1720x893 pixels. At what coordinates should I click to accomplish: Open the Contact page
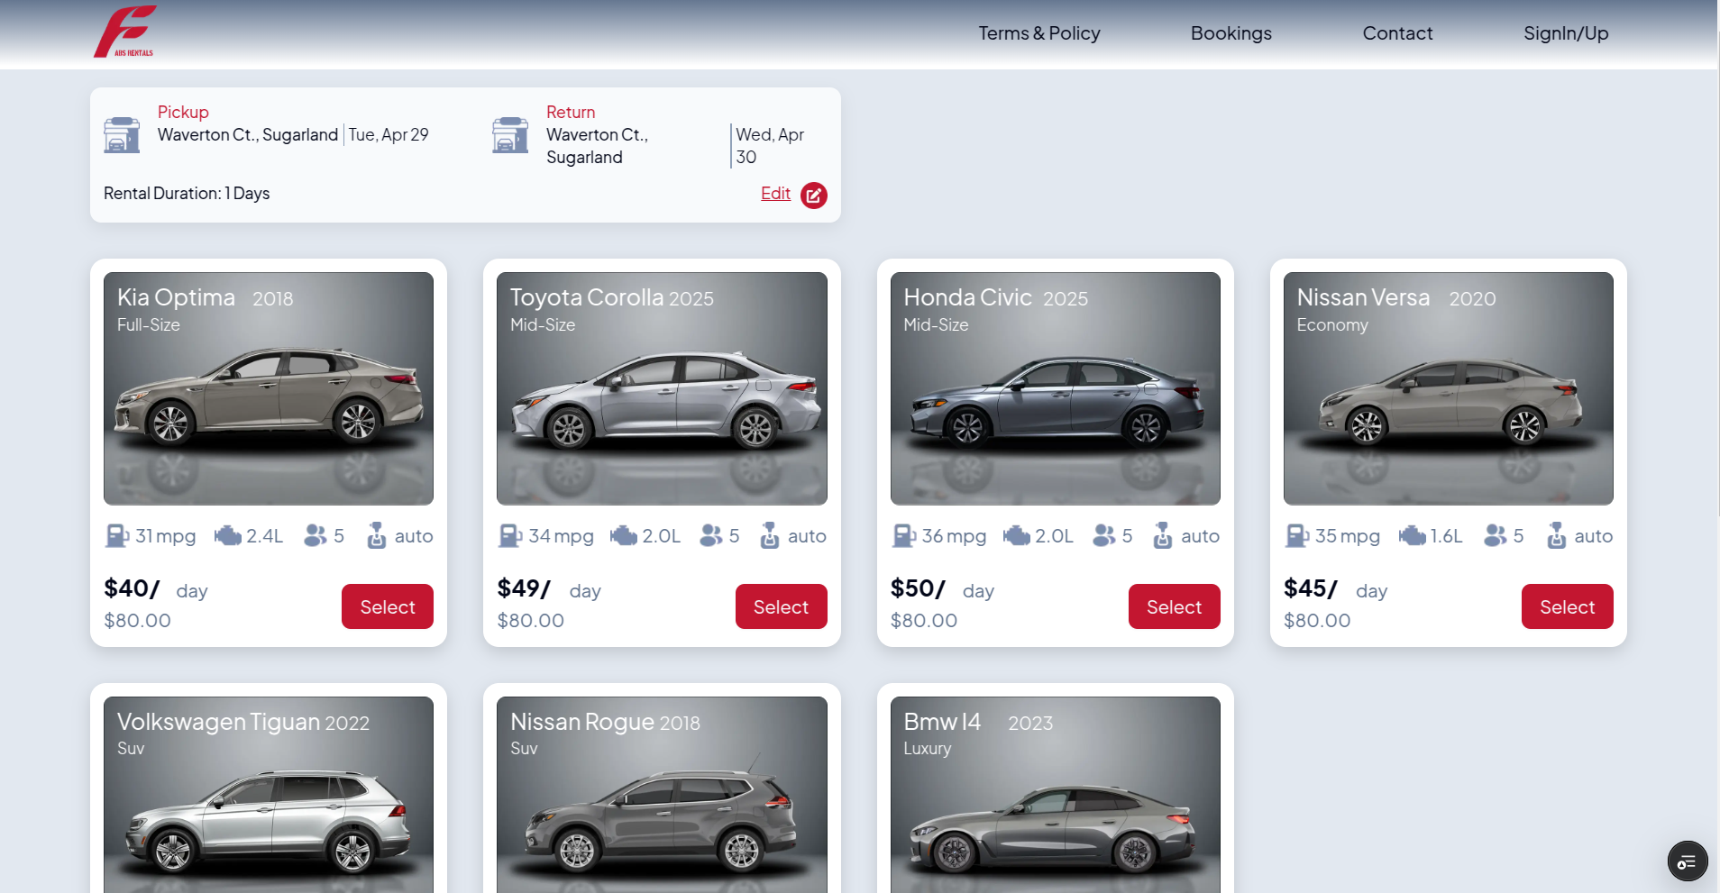tap(1397, 33)
